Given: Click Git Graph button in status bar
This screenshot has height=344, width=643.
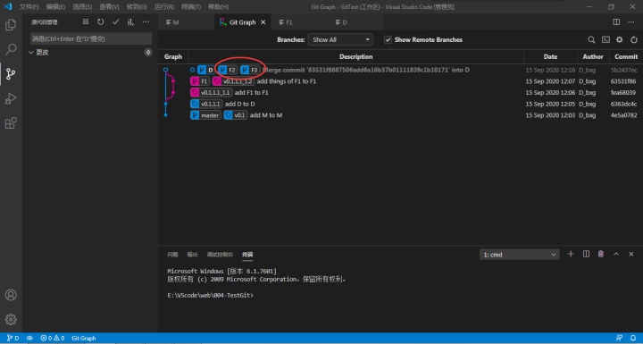Looking at the screenshot, I should tap(84, 338).
